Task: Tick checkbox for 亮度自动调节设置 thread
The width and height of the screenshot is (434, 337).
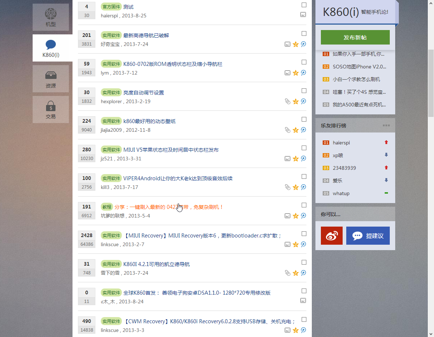Action: click(304, 90)
